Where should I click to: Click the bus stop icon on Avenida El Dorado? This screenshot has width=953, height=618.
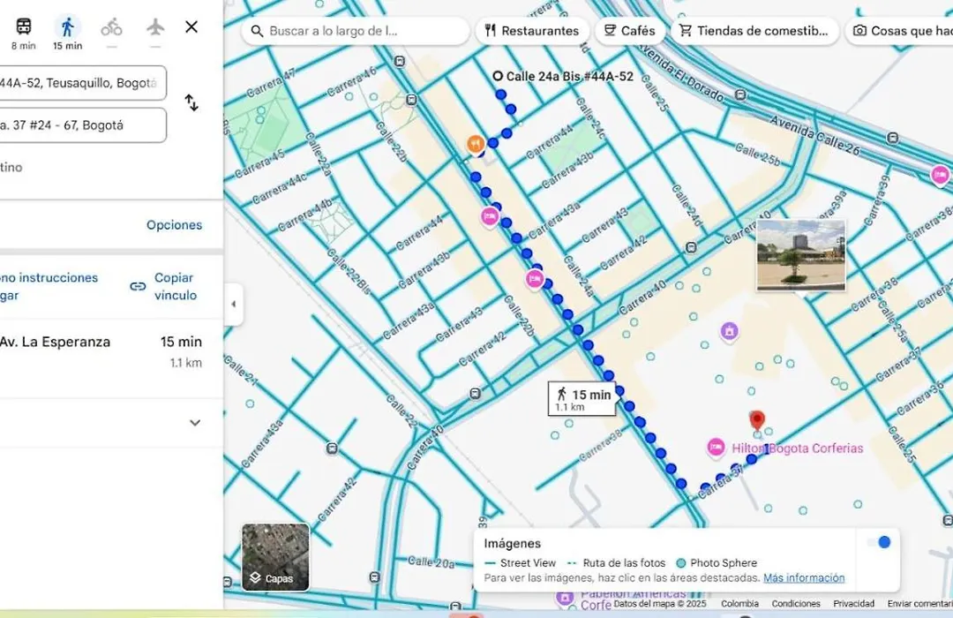click(741, 94)
